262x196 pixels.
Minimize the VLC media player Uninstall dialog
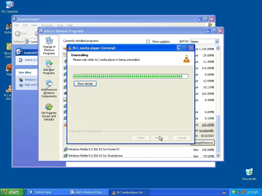tap(179, 48)
